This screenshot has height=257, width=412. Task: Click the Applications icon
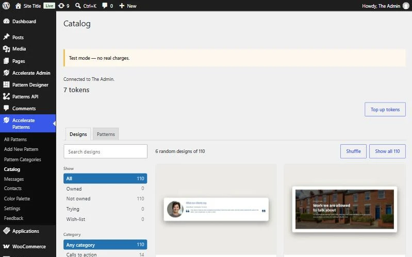click(x=6, y=231)
